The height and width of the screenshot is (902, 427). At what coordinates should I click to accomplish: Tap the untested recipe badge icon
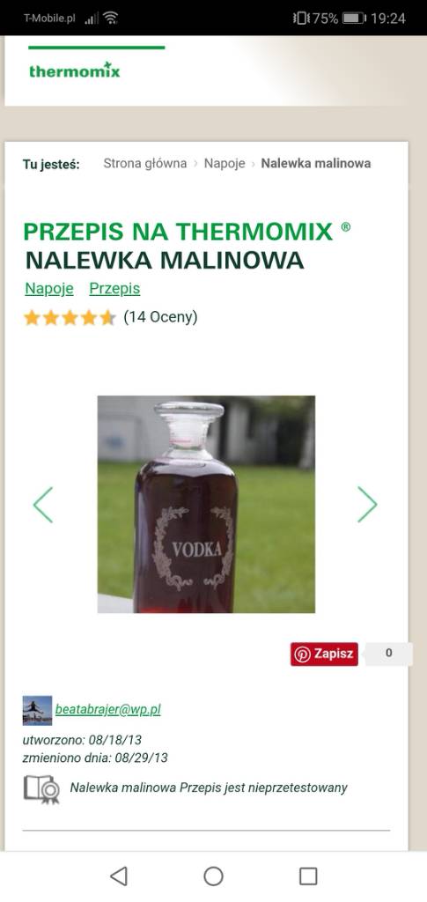point(41,788)
